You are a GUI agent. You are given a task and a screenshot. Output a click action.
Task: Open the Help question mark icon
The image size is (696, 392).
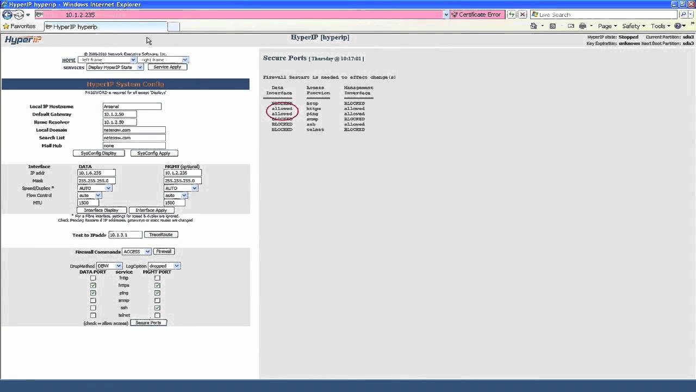click(678, 26)
